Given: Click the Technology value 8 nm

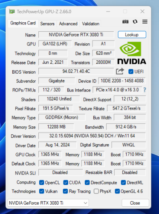Looking at the screenshot, I should 53,53.
